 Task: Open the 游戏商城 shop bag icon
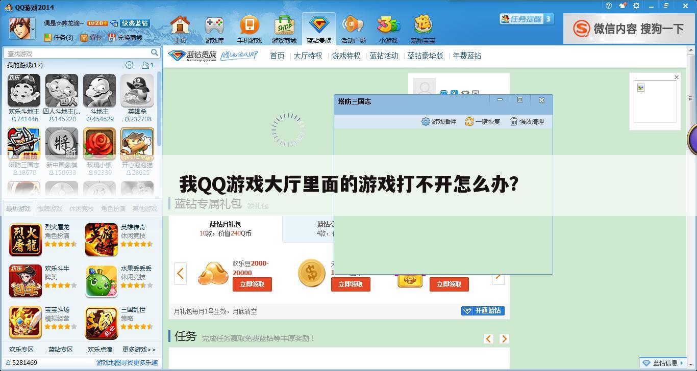[284, 24]
